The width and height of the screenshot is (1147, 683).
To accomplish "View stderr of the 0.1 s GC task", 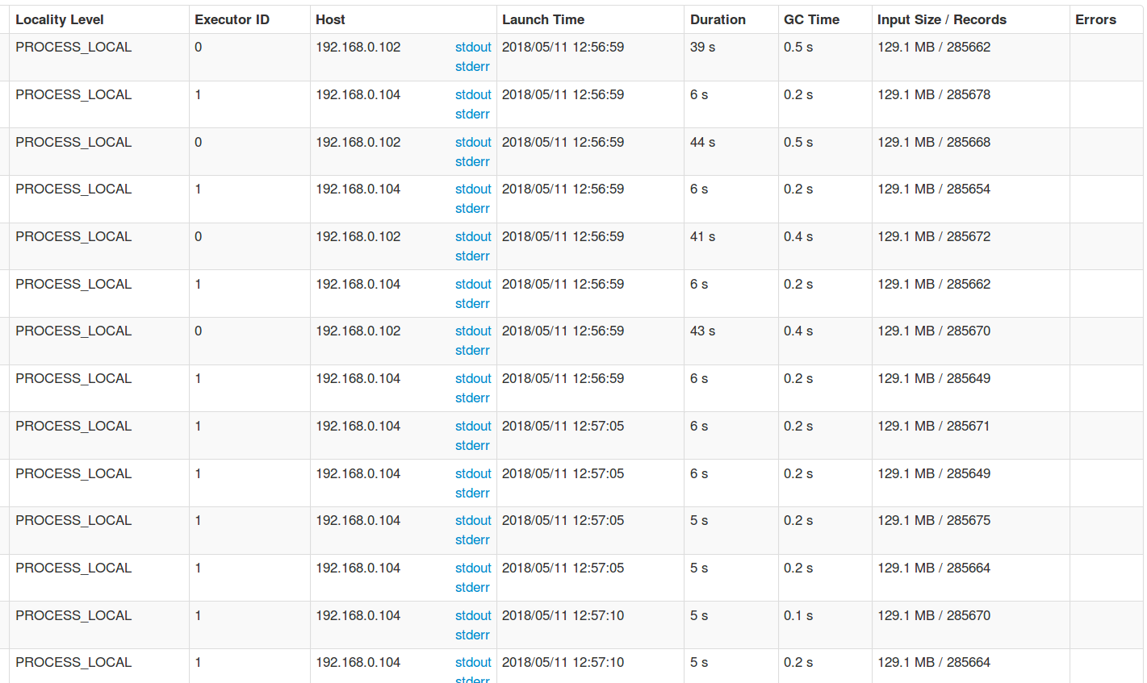I will (472, 635).
